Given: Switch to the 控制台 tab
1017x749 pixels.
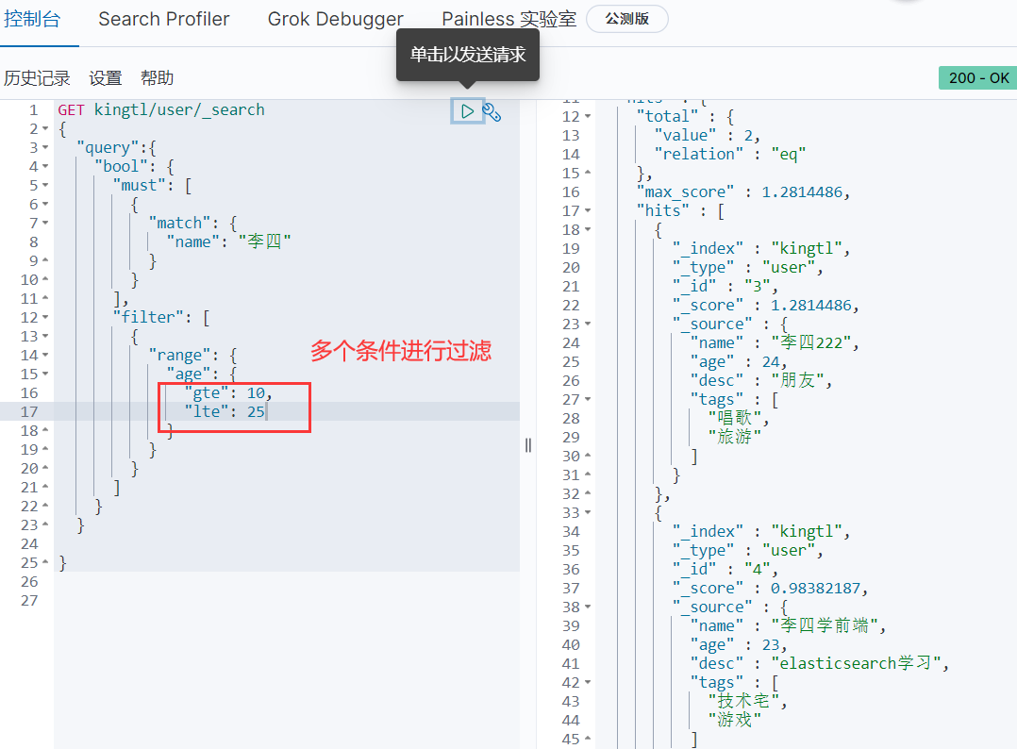Looking at the screenshot, I should pyautogui.click(x=32, y=19).
